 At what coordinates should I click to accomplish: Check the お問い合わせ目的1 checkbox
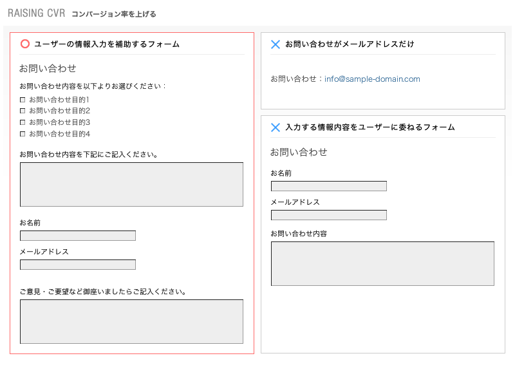point(23,100)
